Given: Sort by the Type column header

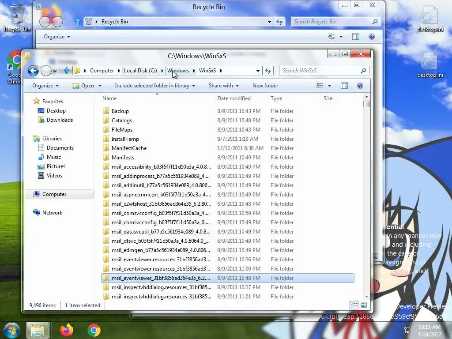Looking at the screenshot, I should [276, 98].
